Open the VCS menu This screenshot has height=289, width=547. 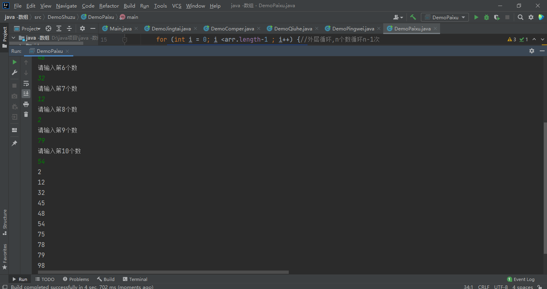coord(177,6)
